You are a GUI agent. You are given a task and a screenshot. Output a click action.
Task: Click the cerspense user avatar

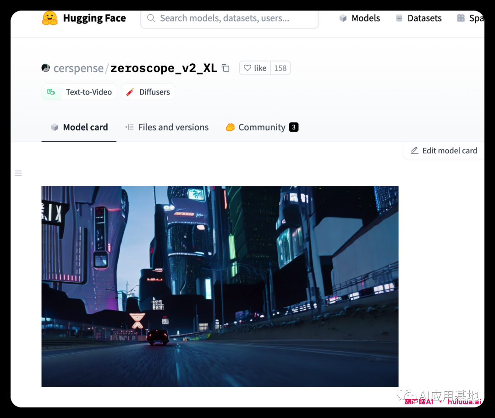coord(46,68)
